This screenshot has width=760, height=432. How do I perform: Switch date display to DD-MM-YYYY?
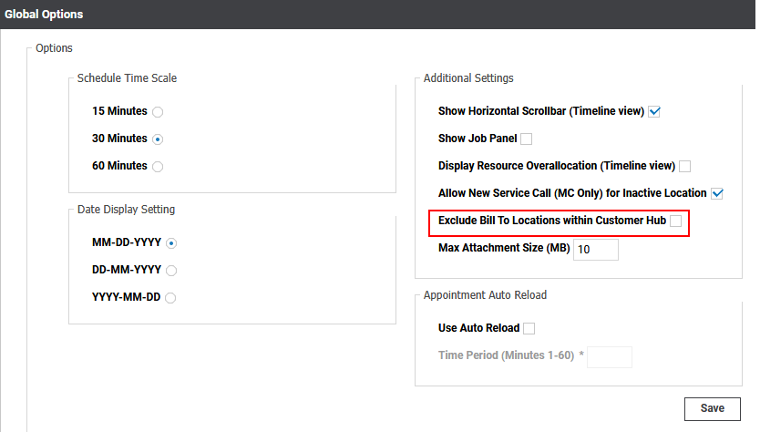pos(171,271)
